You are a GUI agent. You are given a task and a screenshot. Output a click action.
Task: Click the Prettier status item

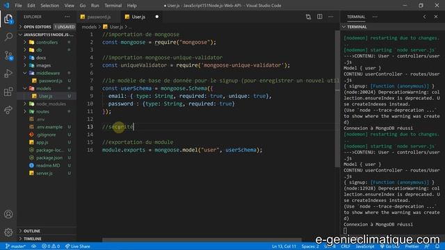pyautogui.click(x=412, y=247)
